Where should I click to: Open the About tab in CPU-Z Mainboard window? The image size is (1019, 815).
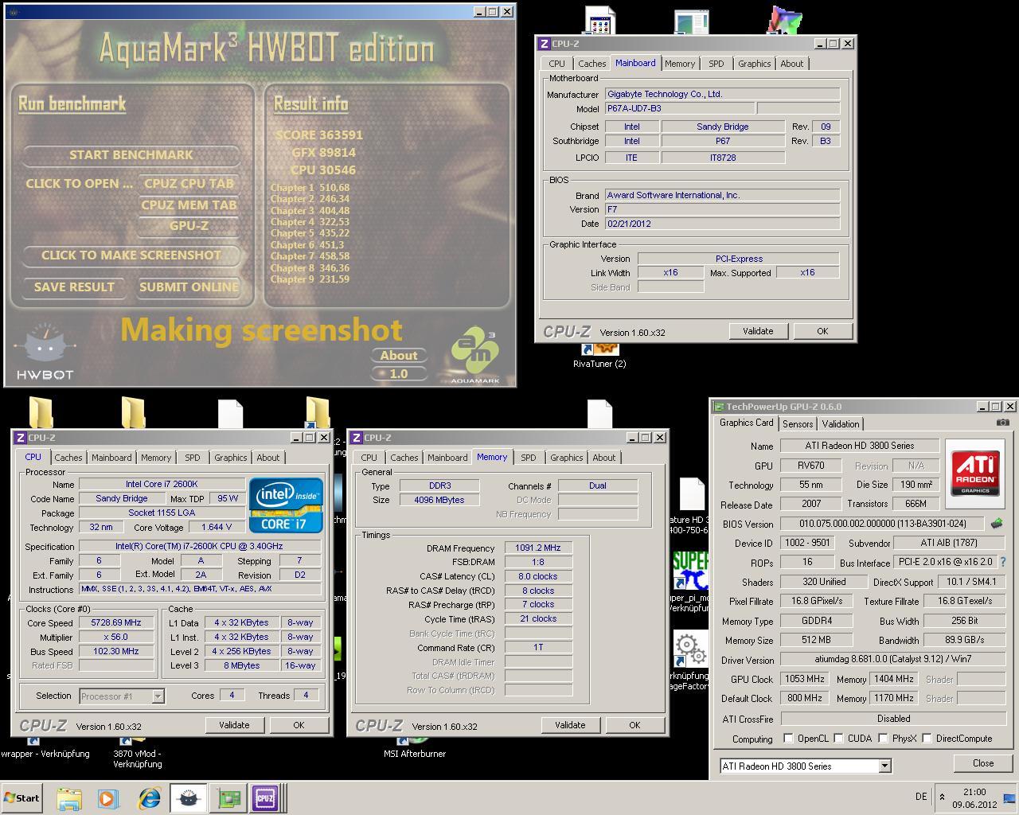[791, 64]
